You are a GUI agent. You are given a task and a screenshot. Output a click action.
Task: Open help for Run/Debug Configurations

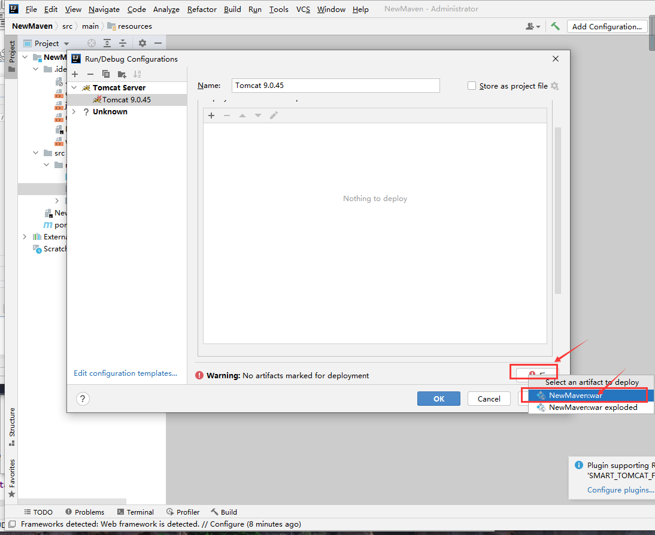tap(83, 399)
